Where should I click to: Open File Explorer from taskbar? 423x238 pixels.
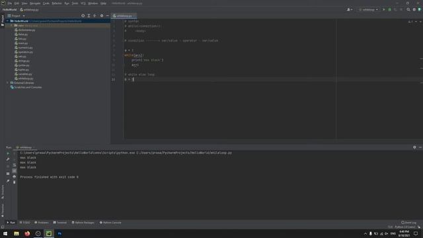coord(17,233)
